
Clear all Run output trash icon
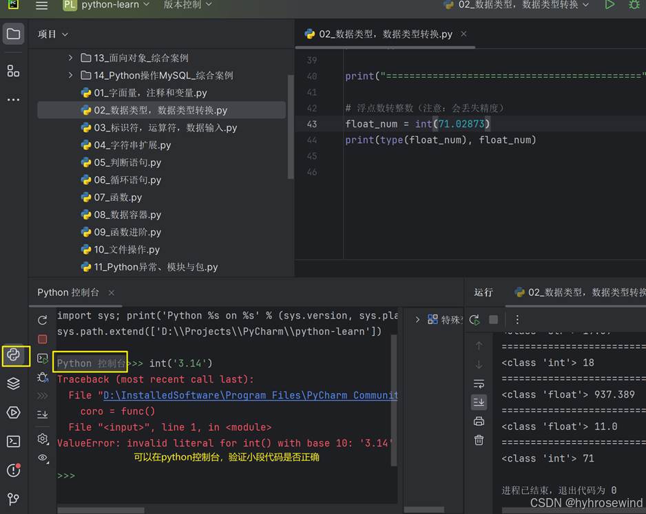pyautogui.click(x=479, y=440)
